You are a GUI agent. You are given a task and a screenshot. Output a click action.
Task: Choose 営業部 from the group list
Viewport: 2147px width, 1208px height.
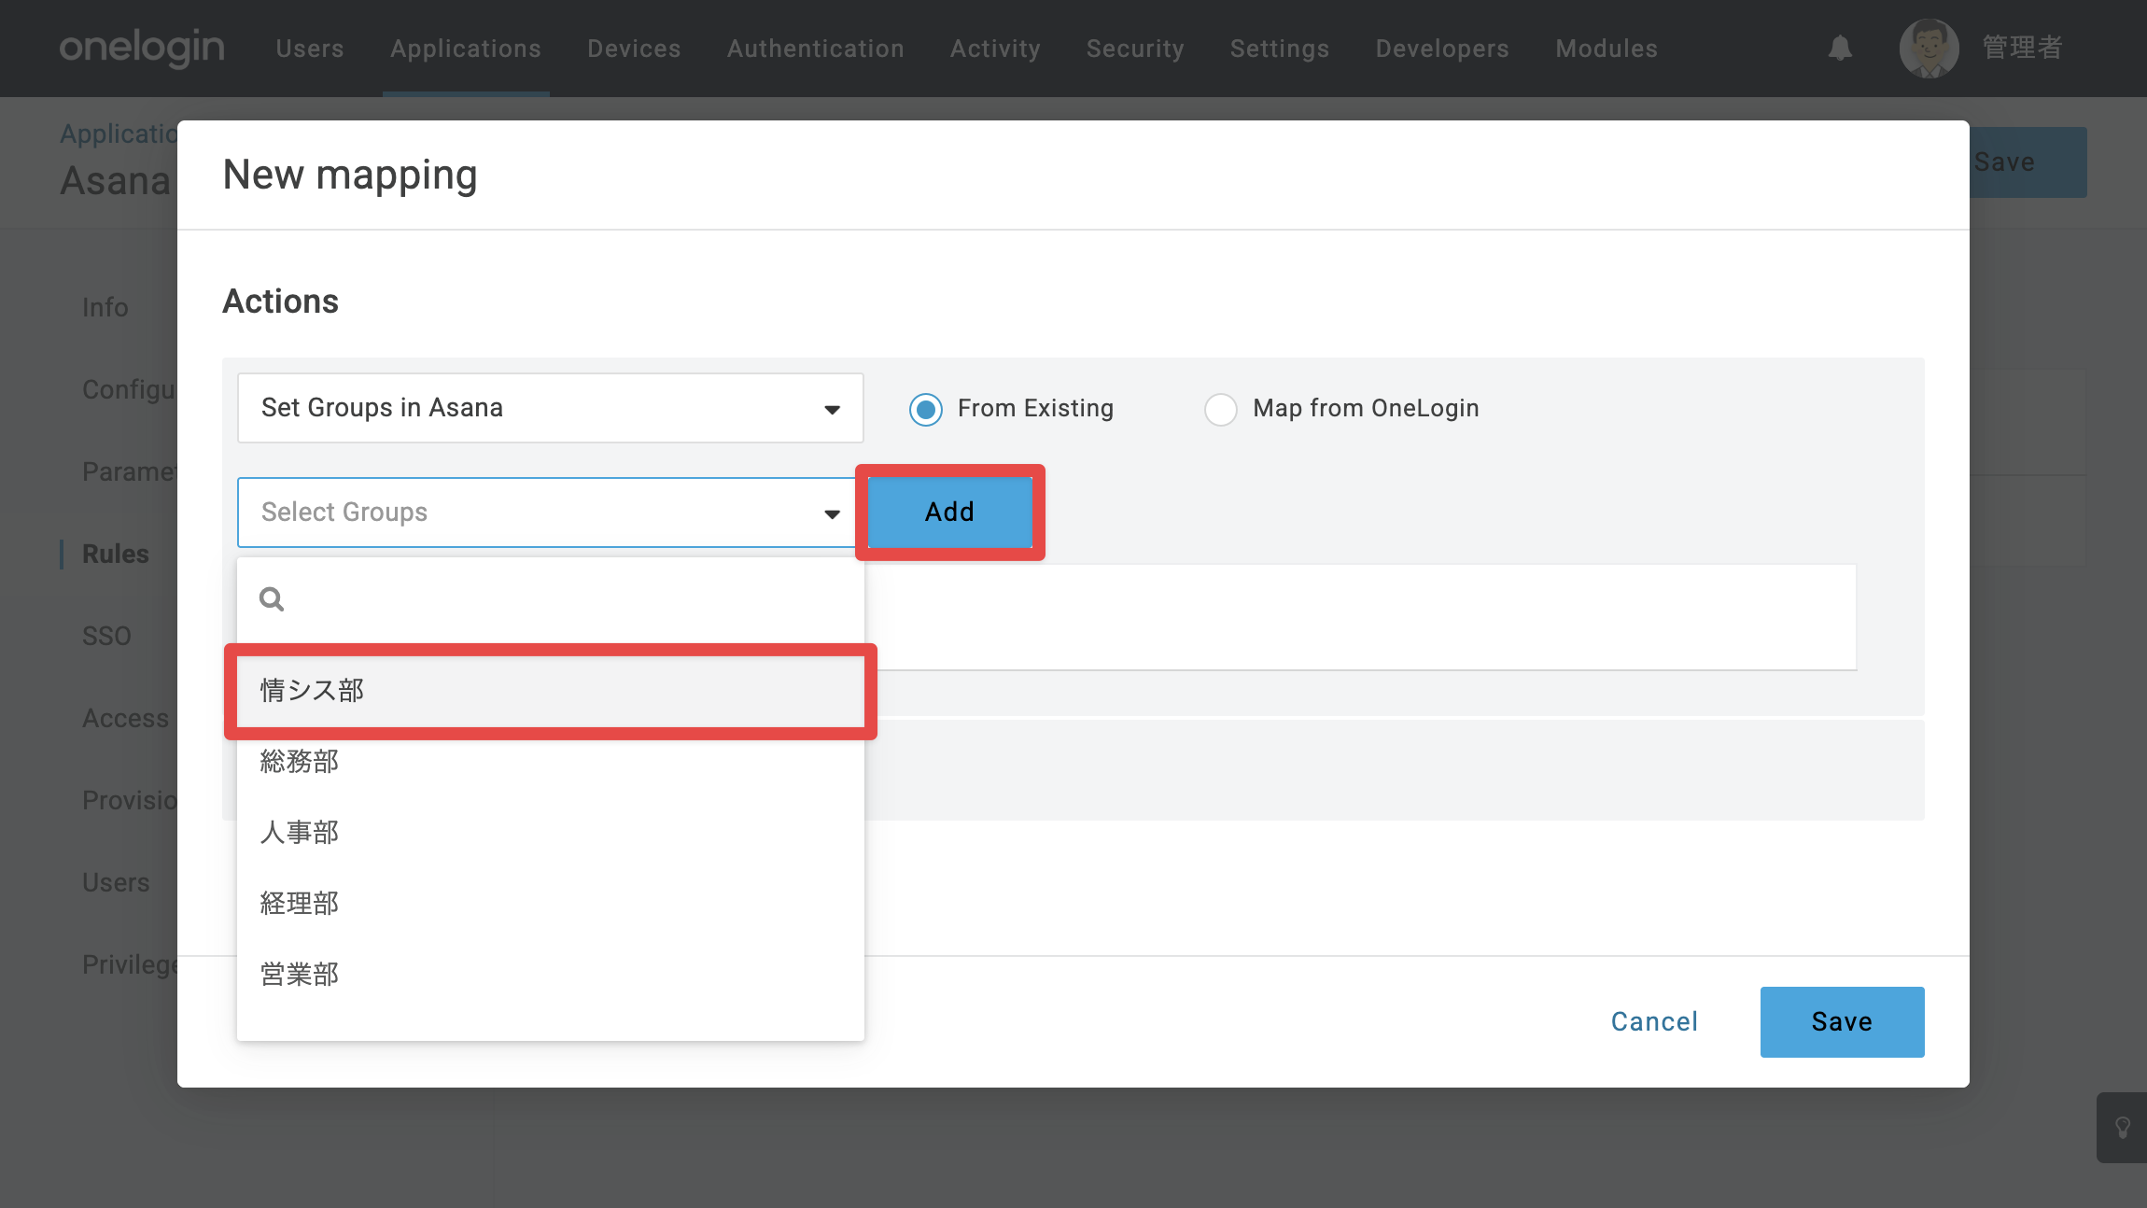(x=551, y=975)
